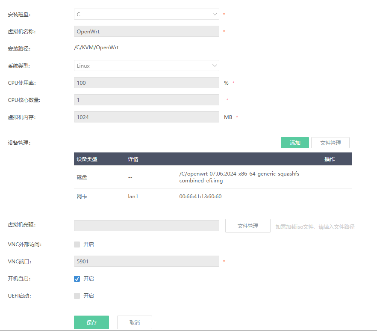This screenshot has height=331, width=377.
Task: Select the 网卡 lan1 device row
Action: 82,197
